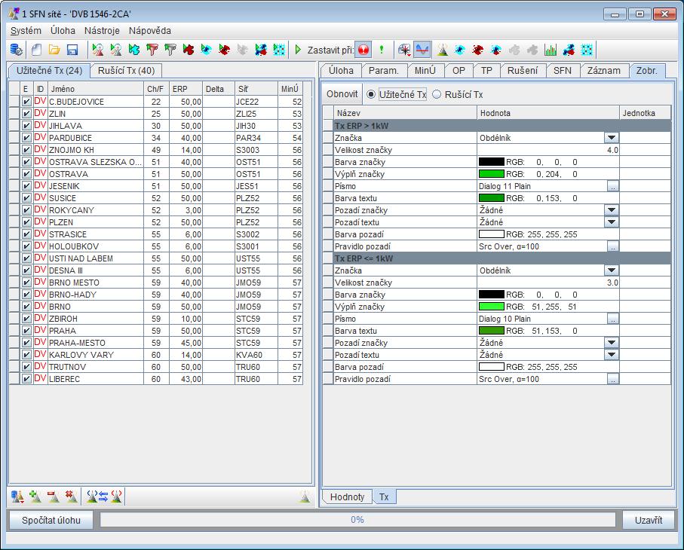Open the database settings icon in toolbar
This screenshot has width=684, height=550.
pyautogui.click(x=16, y=50)
